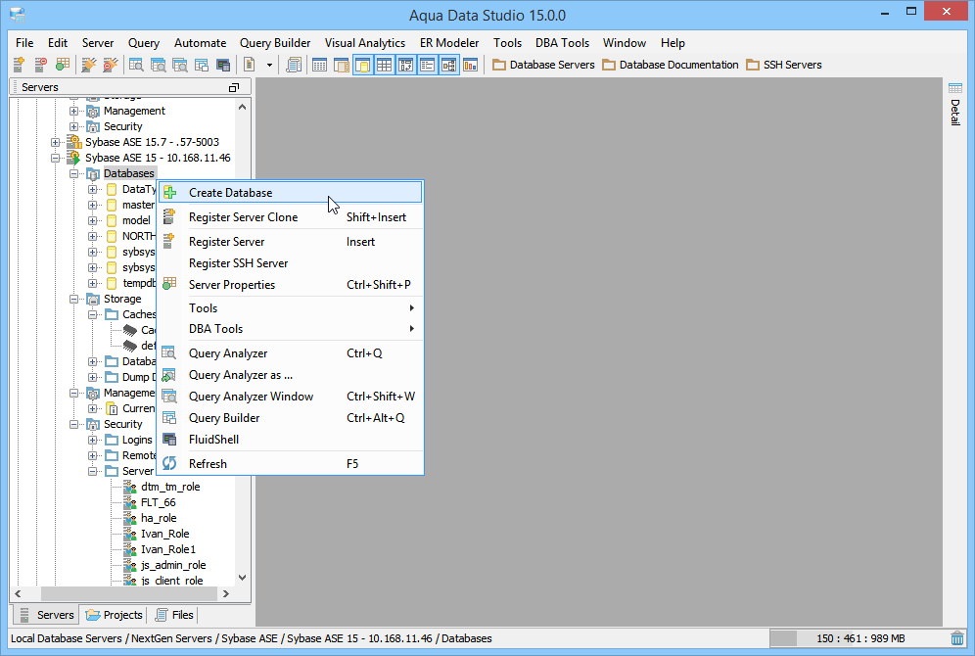
Task: Click the Sybase ASE 15.7 server icon
Action: (74, 142)
